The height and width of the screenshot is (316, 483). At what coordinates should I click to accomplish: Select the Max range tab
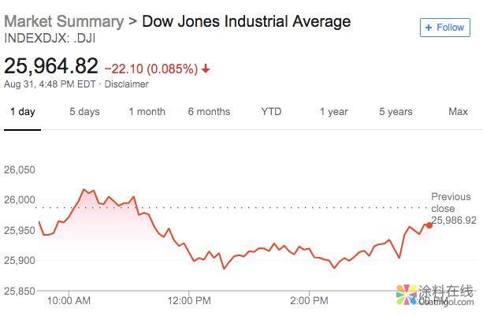click(x=458, y=112)
